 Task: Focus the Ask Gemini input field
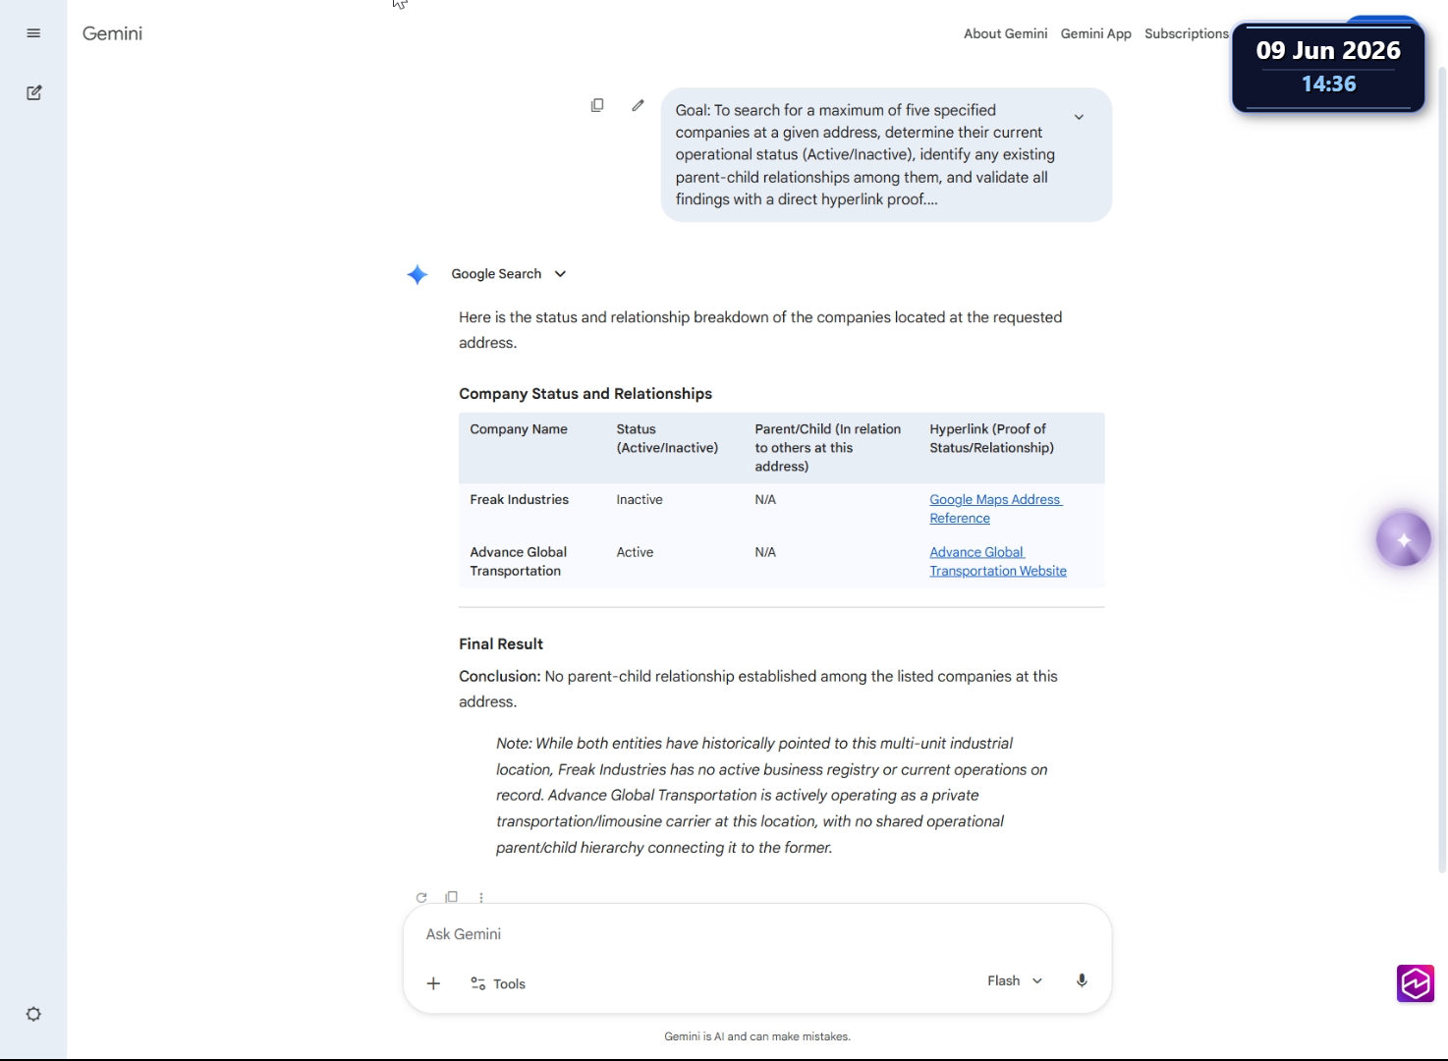pos(756,934)
